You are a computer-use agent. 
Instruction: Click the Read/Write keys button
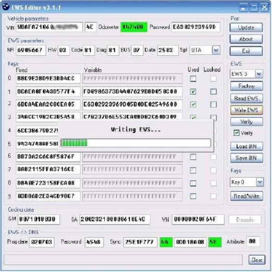(246, 196)
